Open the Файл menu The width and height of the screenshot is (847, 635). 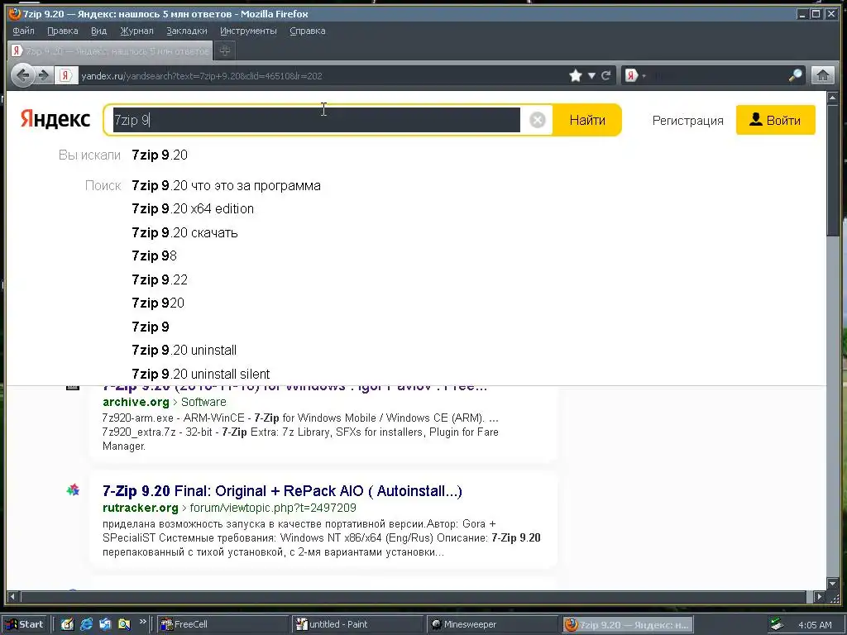pyautogui.click(x=23, y=31)
